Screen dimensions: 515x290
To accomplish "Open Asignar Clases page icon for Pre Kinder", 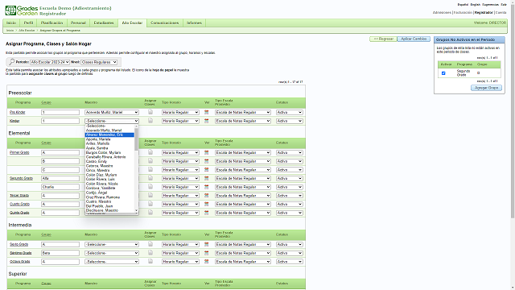I will (x=150, y=112).
